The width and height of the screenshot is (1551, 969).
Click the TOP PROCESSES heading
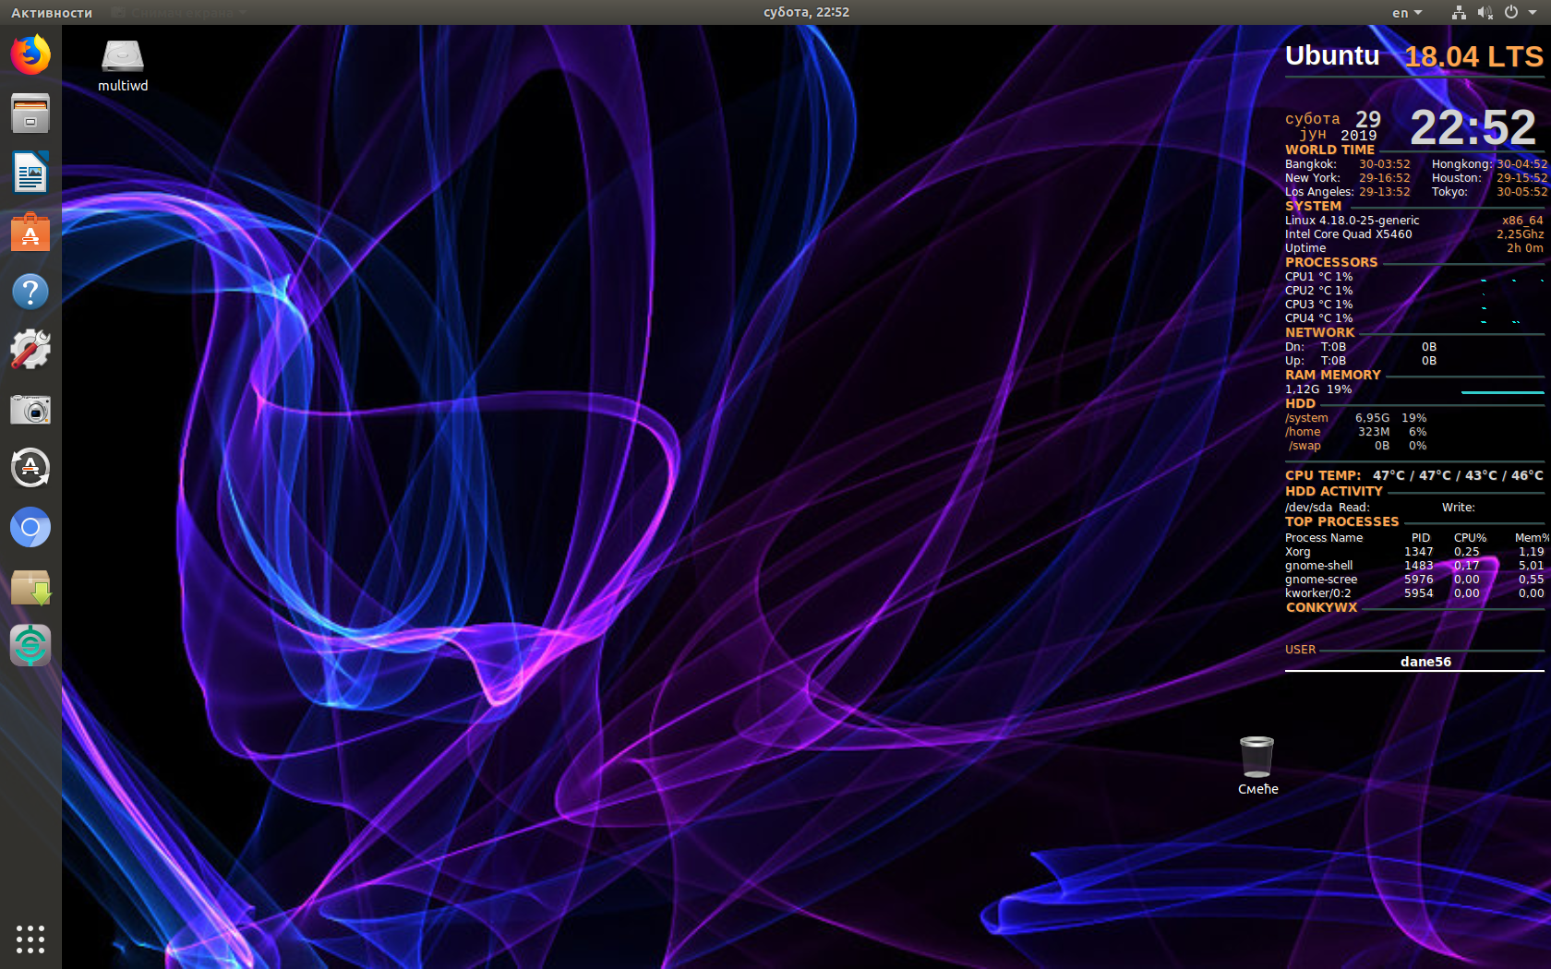point(1341,521)
